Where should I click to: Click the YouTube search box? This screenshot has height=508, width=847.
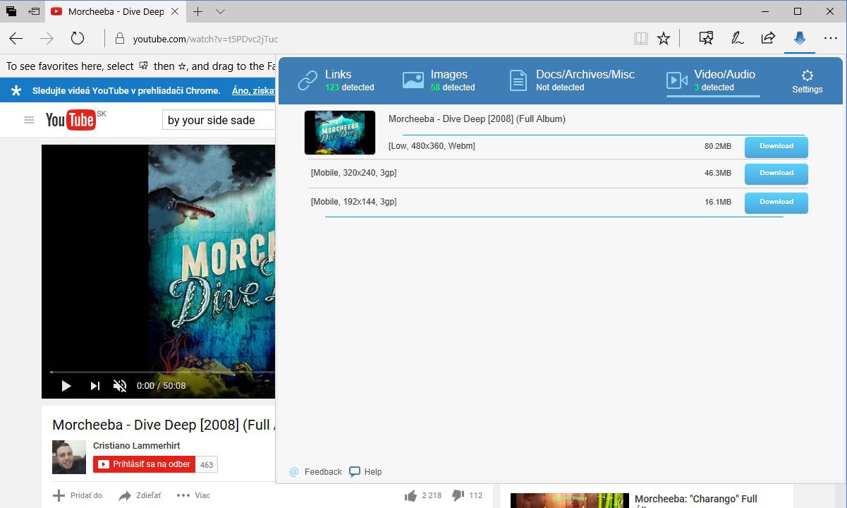(x=219, y=120)
